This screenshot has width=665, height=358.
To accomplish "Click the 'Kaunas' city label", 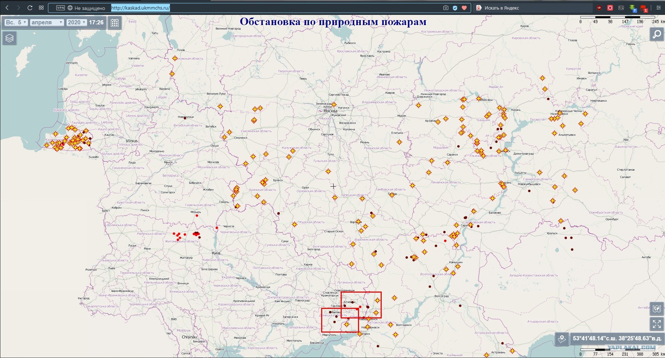I will (109, 135).
